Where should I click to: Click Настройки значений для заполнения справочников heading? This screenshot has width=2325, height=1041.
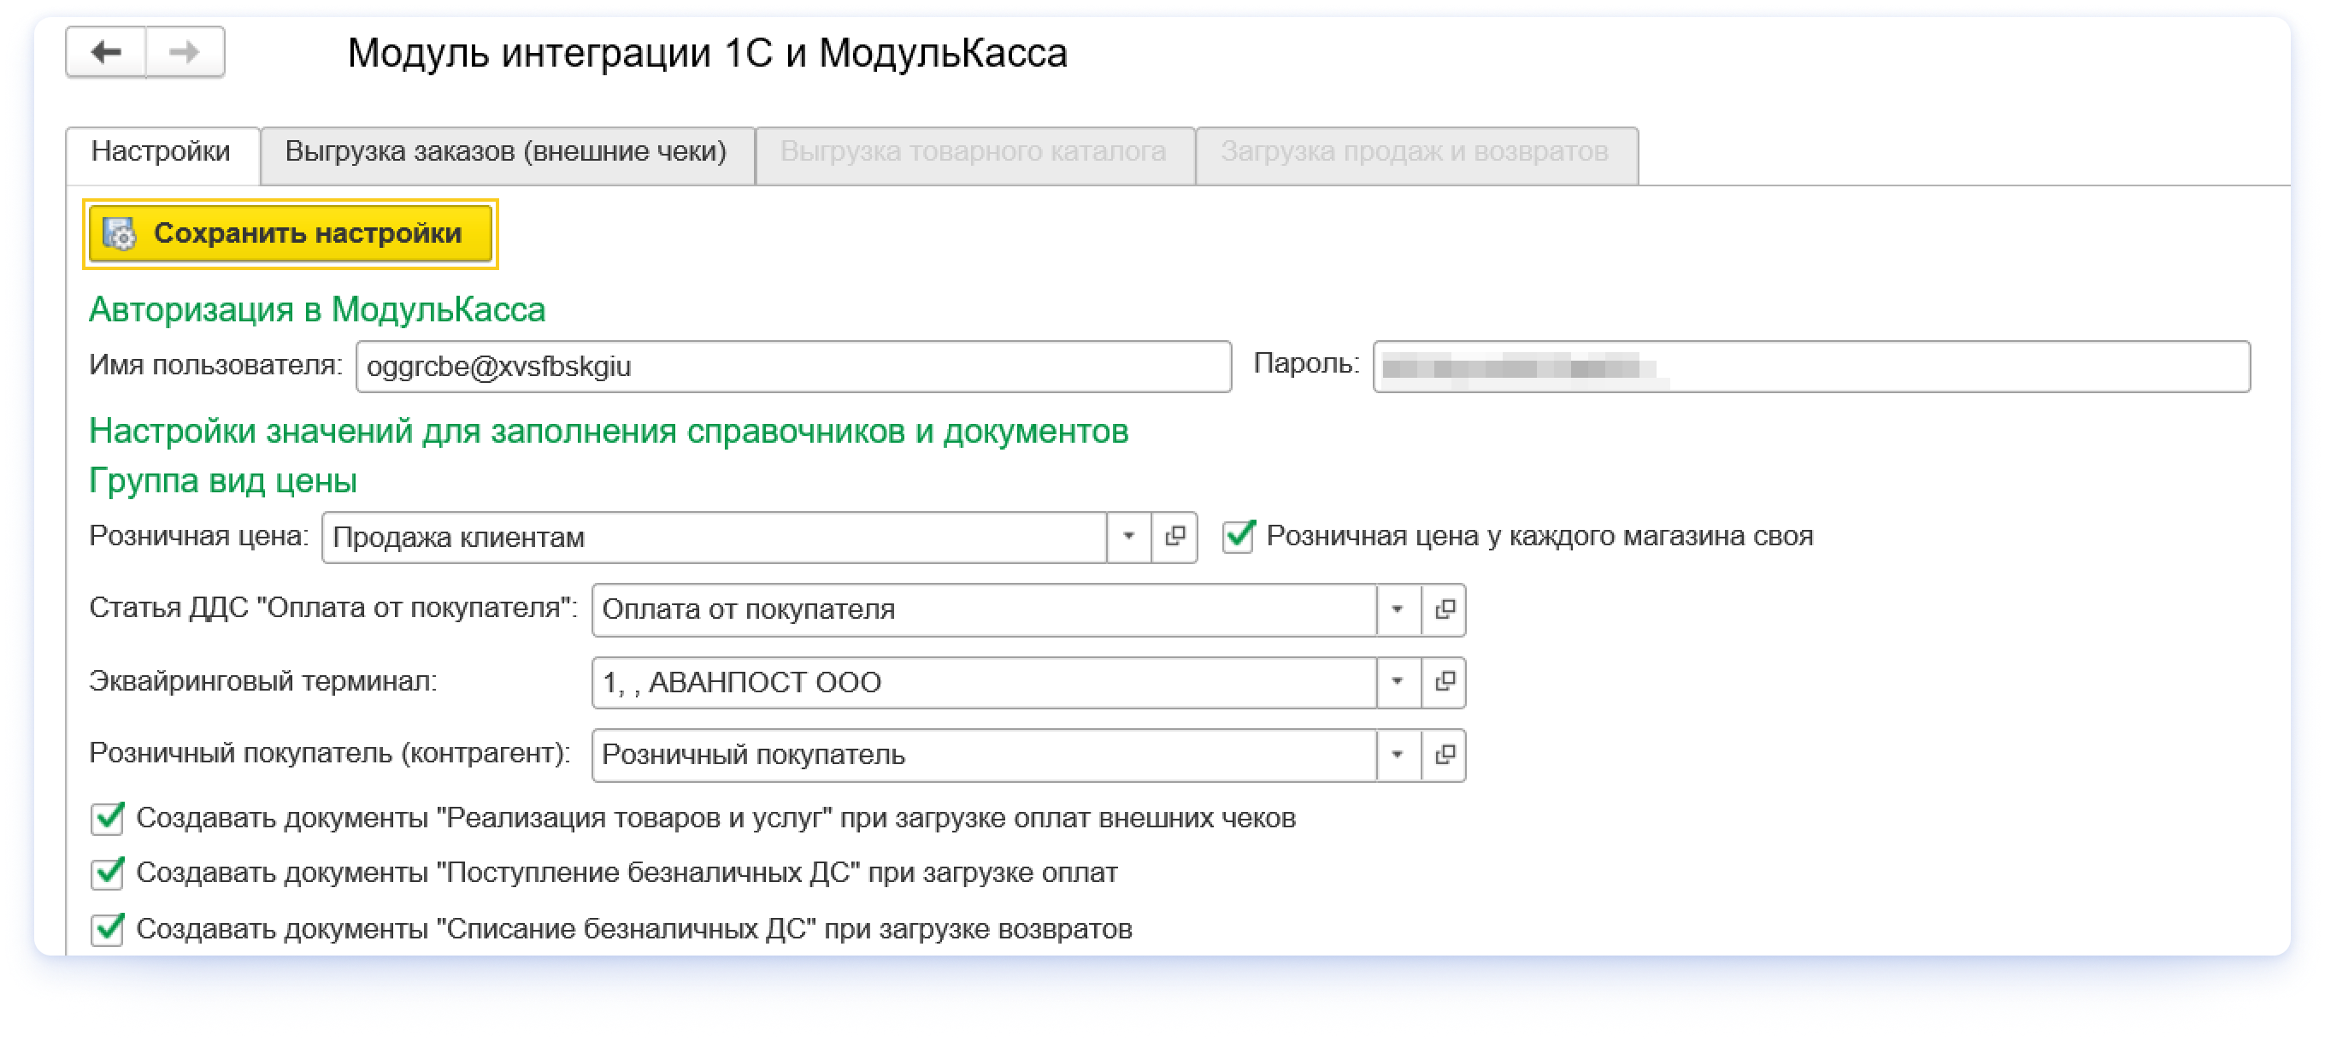(609, 432)
